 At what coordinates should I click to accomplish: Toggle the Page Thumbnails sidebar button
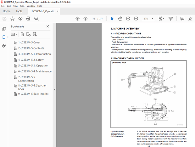pos(4,29)
